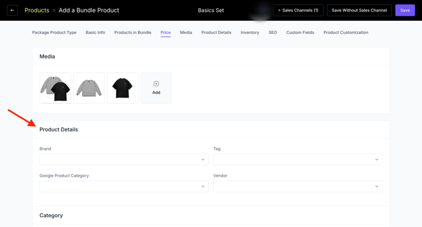The height and width of the screenshot is (227, 422).
Task: Open the Product Customization tab
Action: (x=346, y=33)
